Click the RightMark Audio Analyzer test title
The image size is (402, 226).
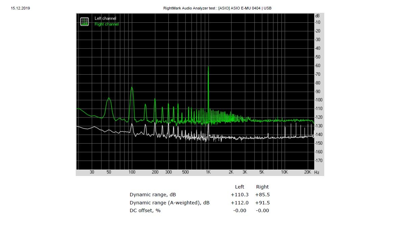tap(217, 8)
